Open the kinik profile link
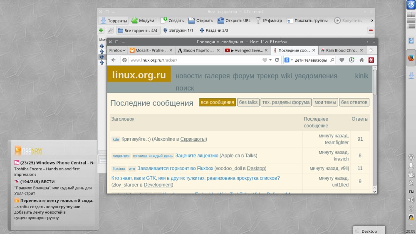This screenshot has width=416, height=234. click(362, 76)
